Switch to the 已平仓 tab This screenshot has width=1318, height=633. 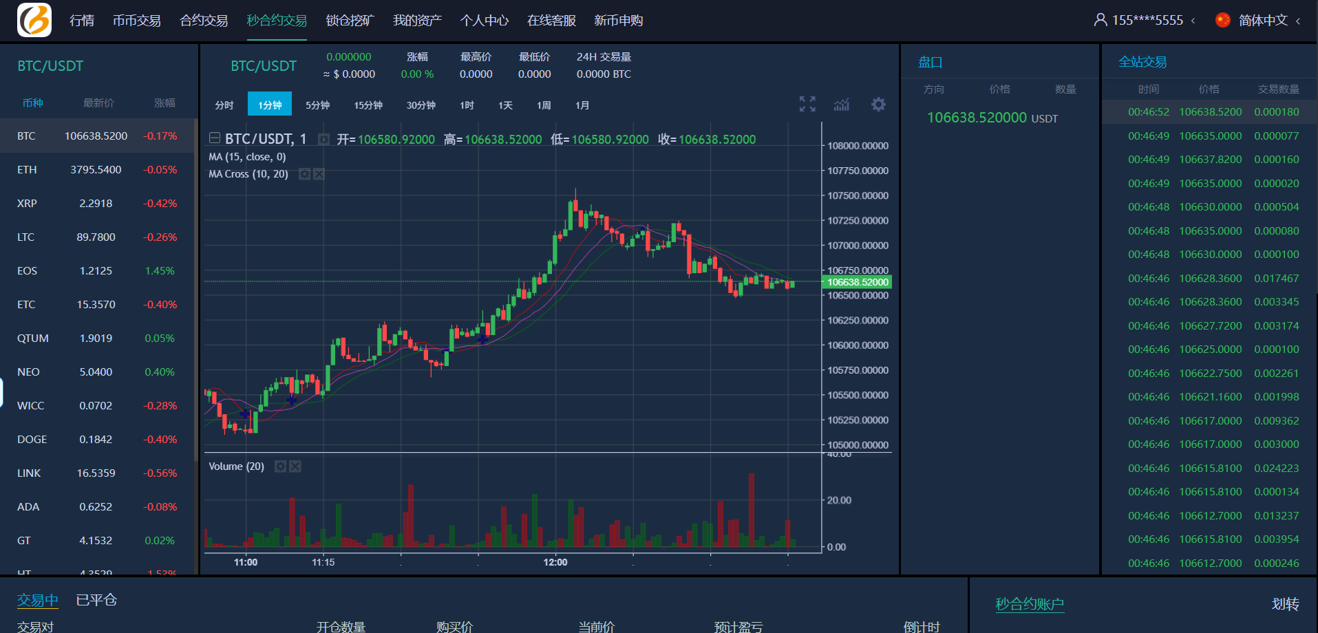(x=96, y=600)
